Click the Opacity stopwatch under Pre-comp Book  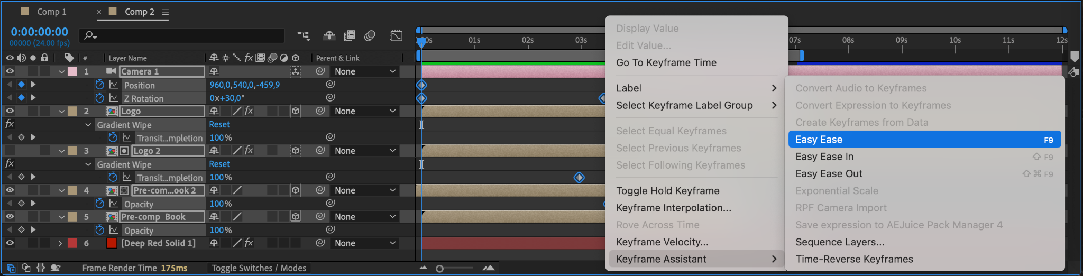pyautogui.click(x=99, y=230)
